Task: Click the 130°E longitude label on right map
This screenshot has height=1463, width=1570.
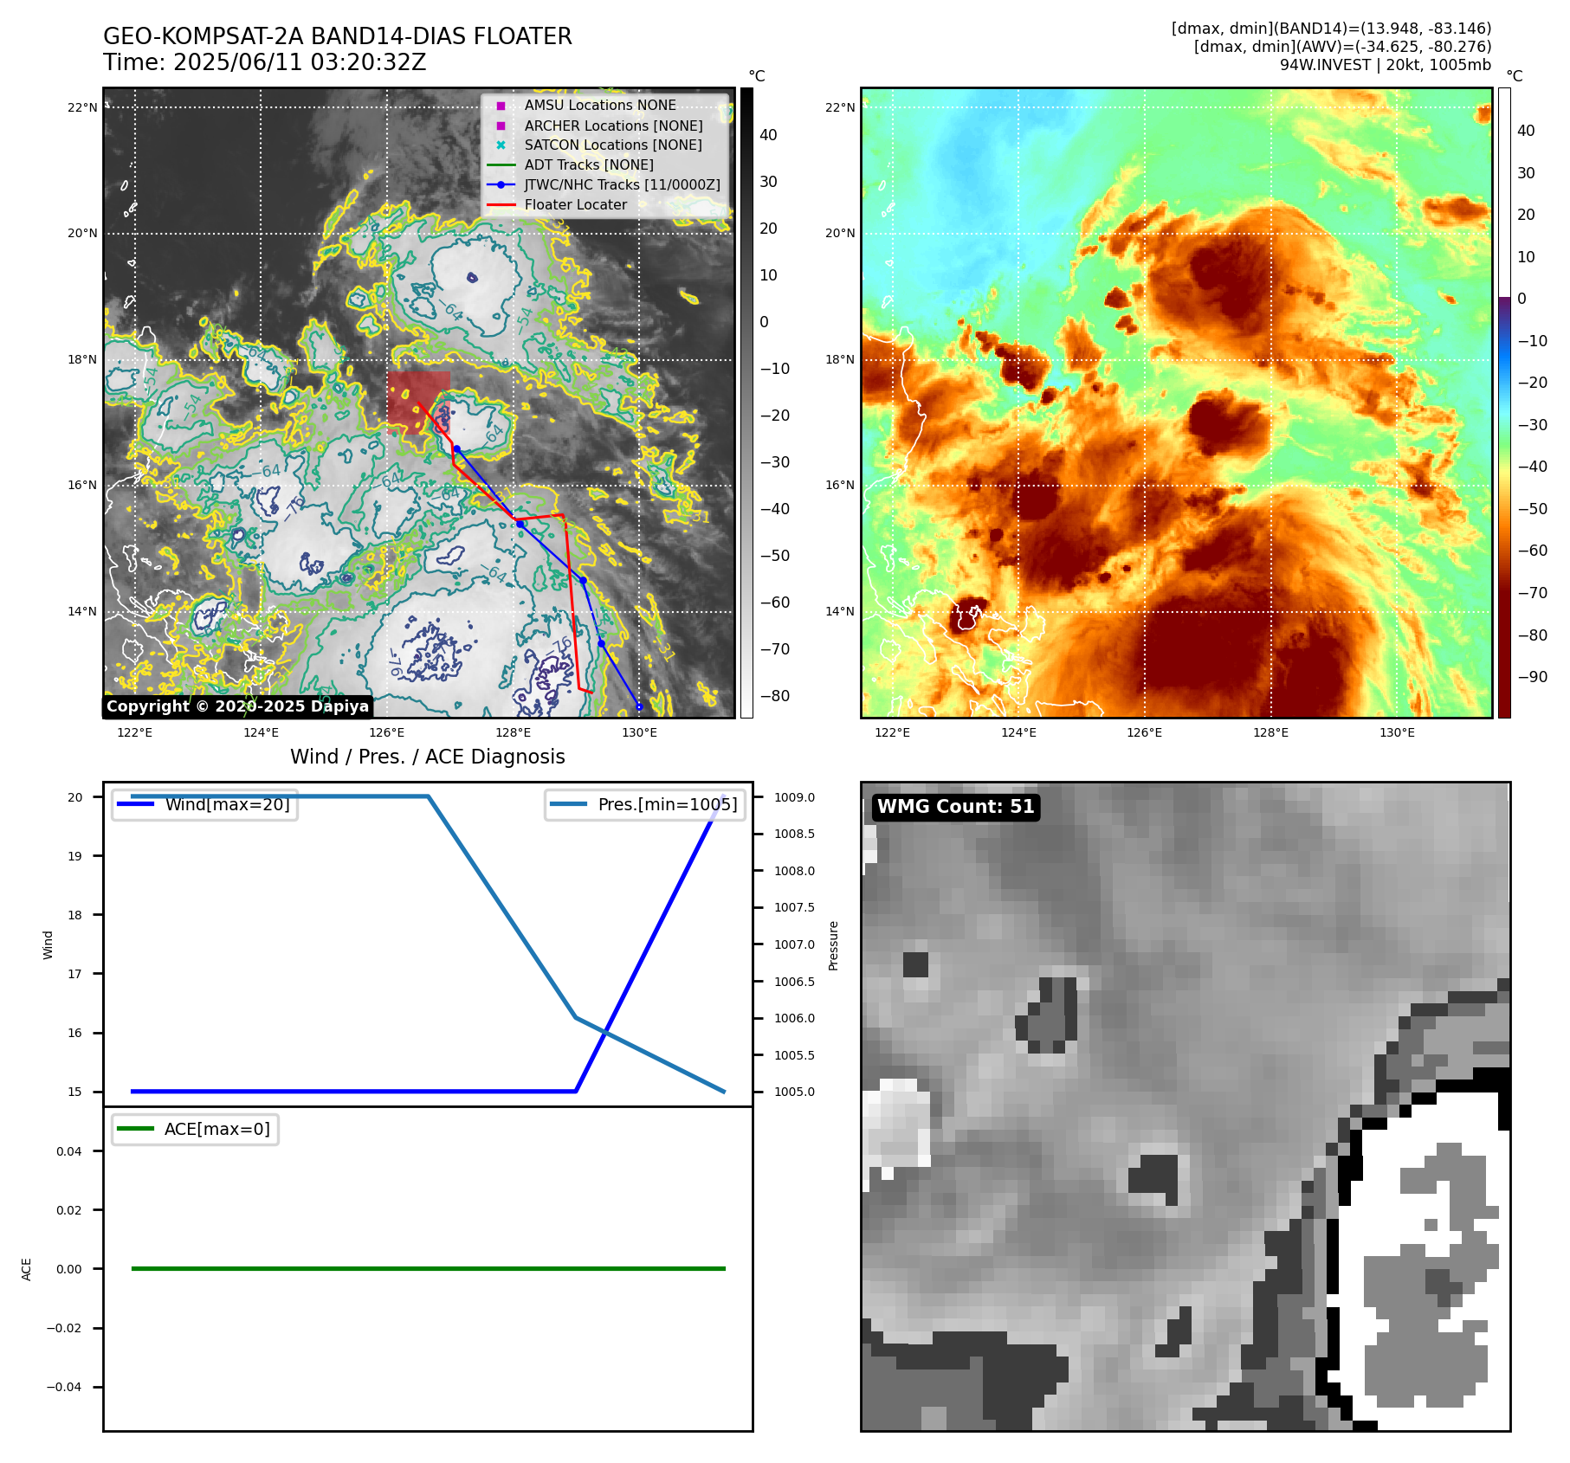Action: [1397, 732]
